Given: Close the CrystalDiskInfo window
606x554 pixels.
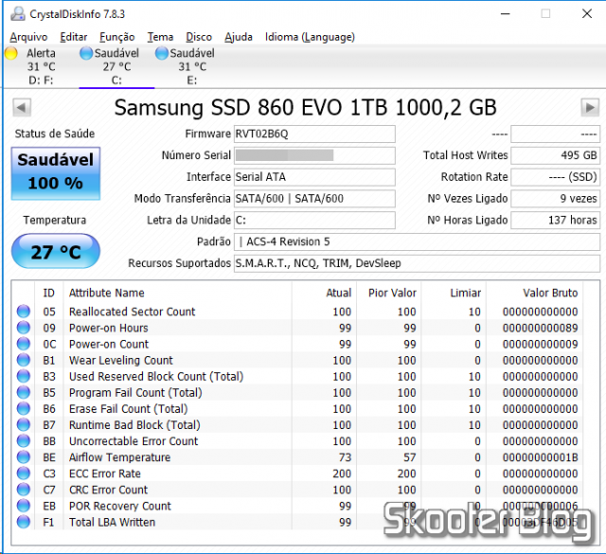Looking at the screenshot, I should click(587, 14).
